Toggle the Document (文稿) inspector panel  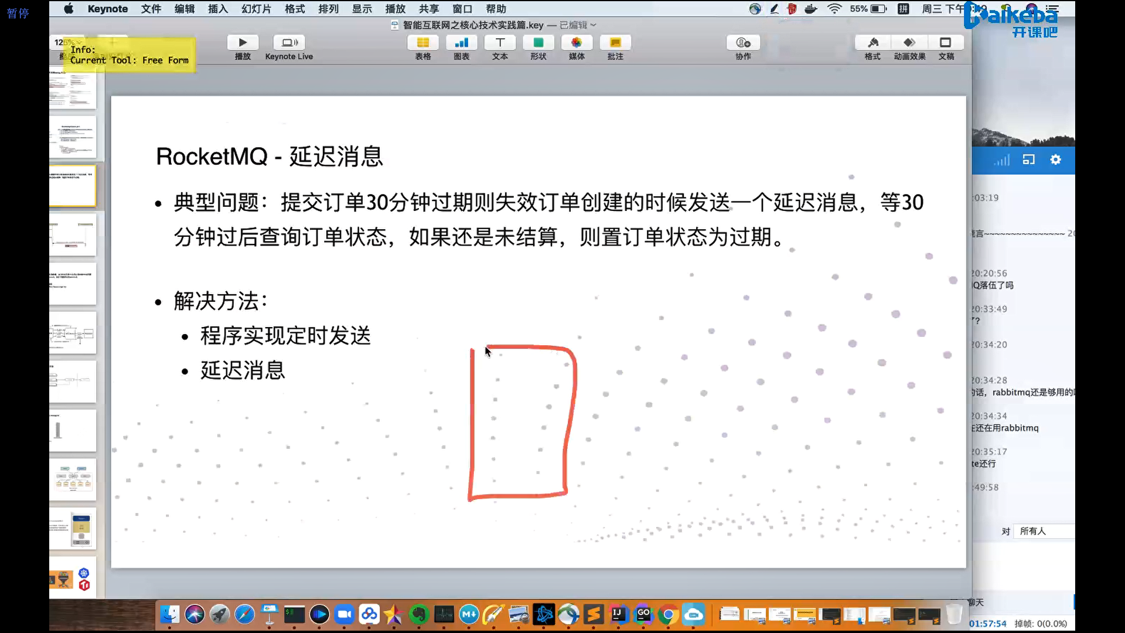tap(946, 43)
